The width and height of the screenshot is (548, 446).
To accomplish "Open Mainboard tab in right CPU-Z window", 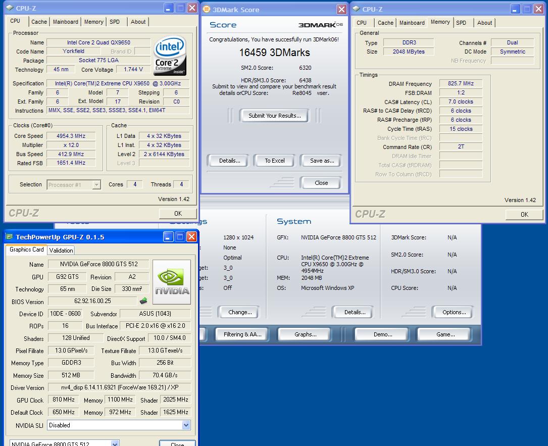I will [x=412, y=23].
